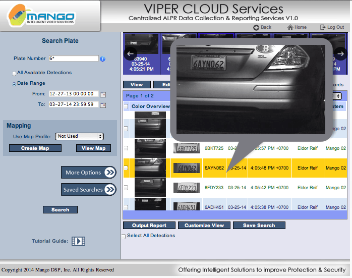Image resolution: width=352 pixels, height=278 pixels.
Task: Check the header select-all checkbox beside Color Overview
Action: 126,106
